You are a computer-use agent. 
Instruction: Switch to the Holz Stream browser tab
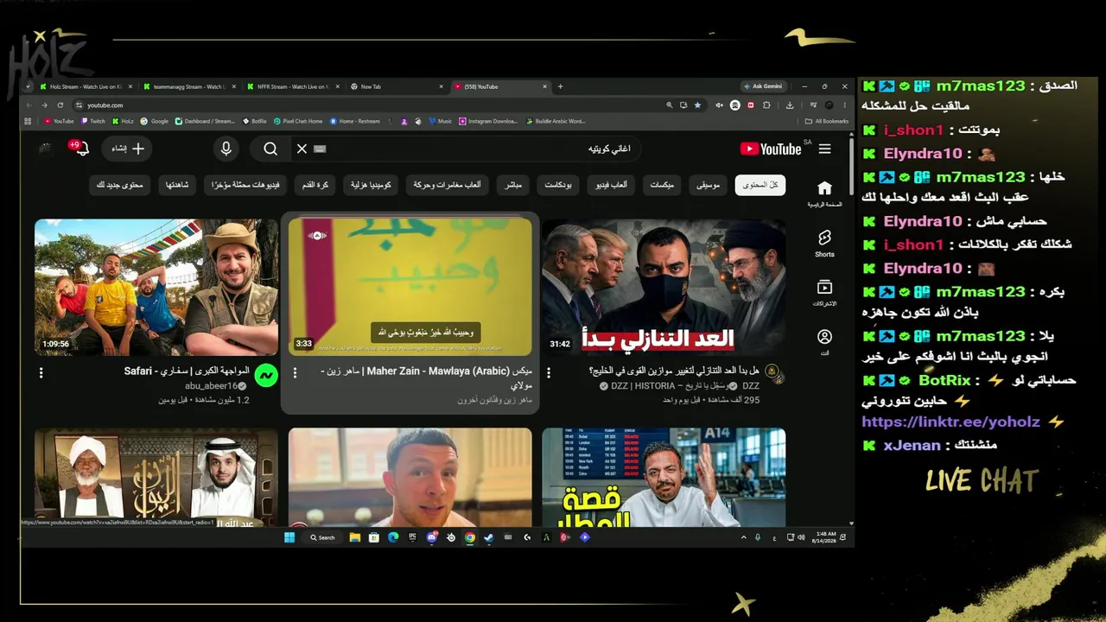pos(85,86)
